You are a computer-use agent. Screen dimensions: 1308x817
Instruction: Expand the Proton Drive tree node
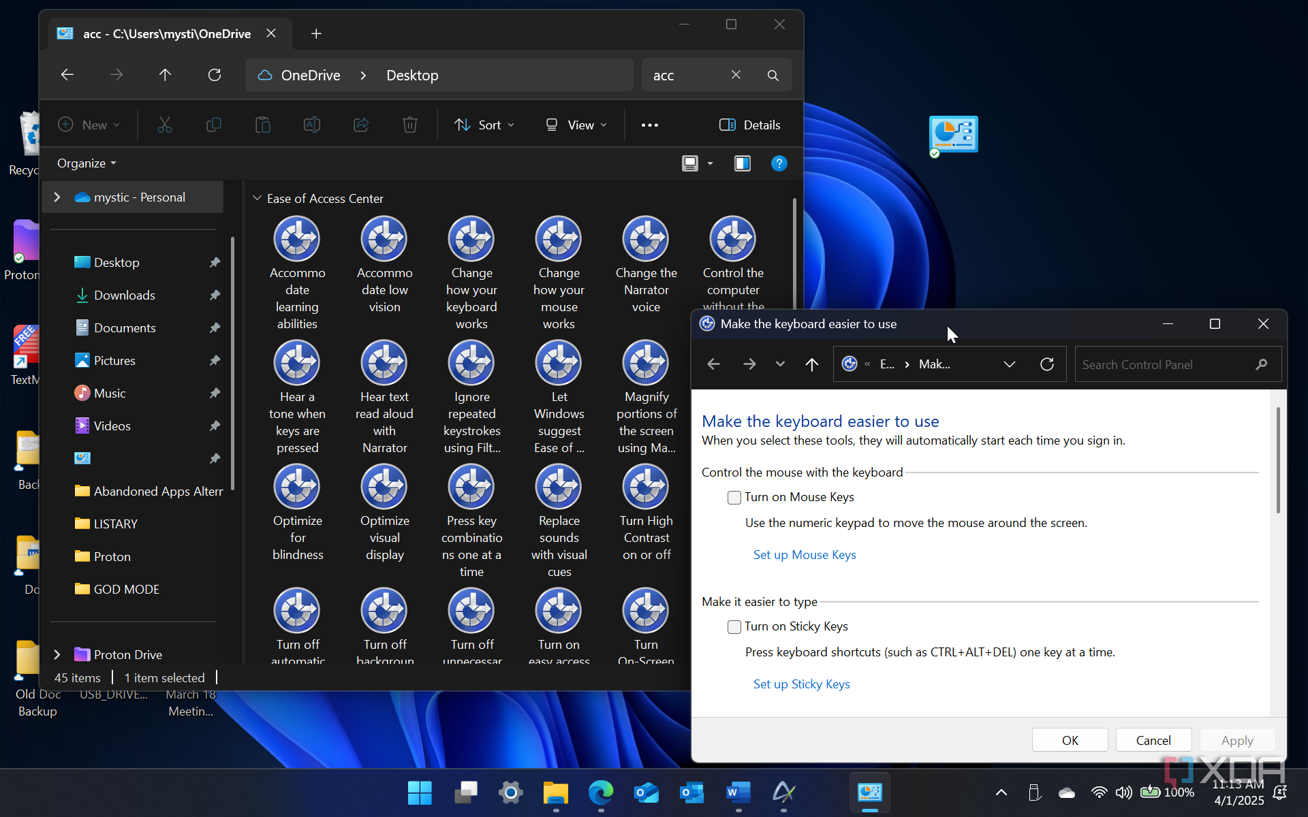click(x=57, y=654)
